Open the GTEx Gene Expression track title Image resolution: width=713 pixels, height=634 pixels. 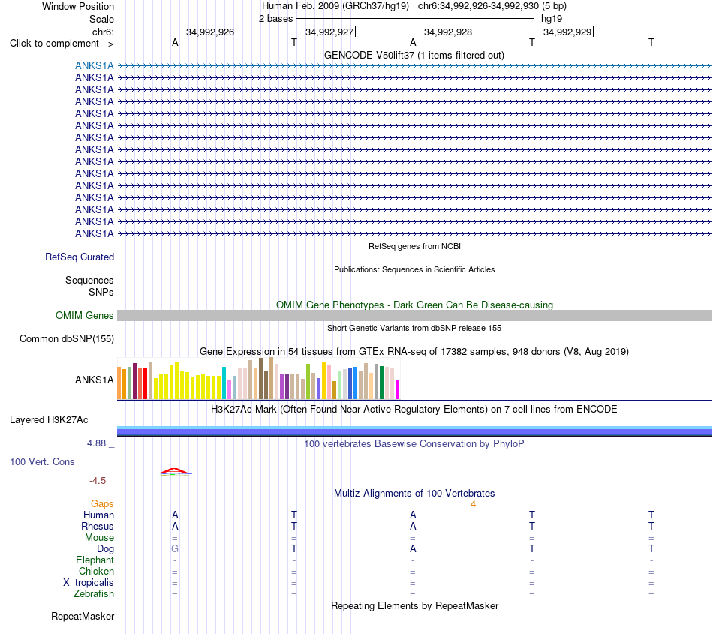coord(414,351)
